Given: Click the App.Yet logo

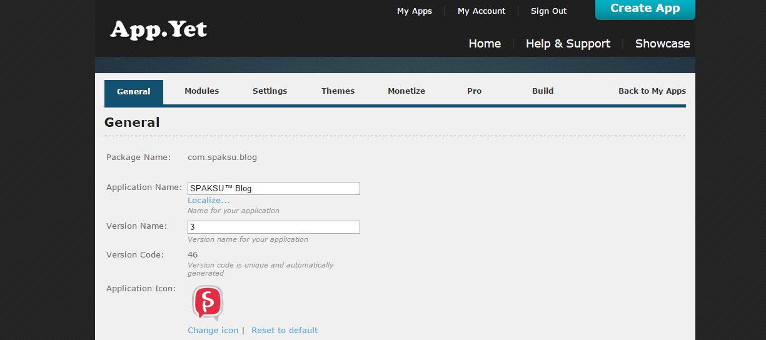Looking at the screenshot, I should coord(158,29).
